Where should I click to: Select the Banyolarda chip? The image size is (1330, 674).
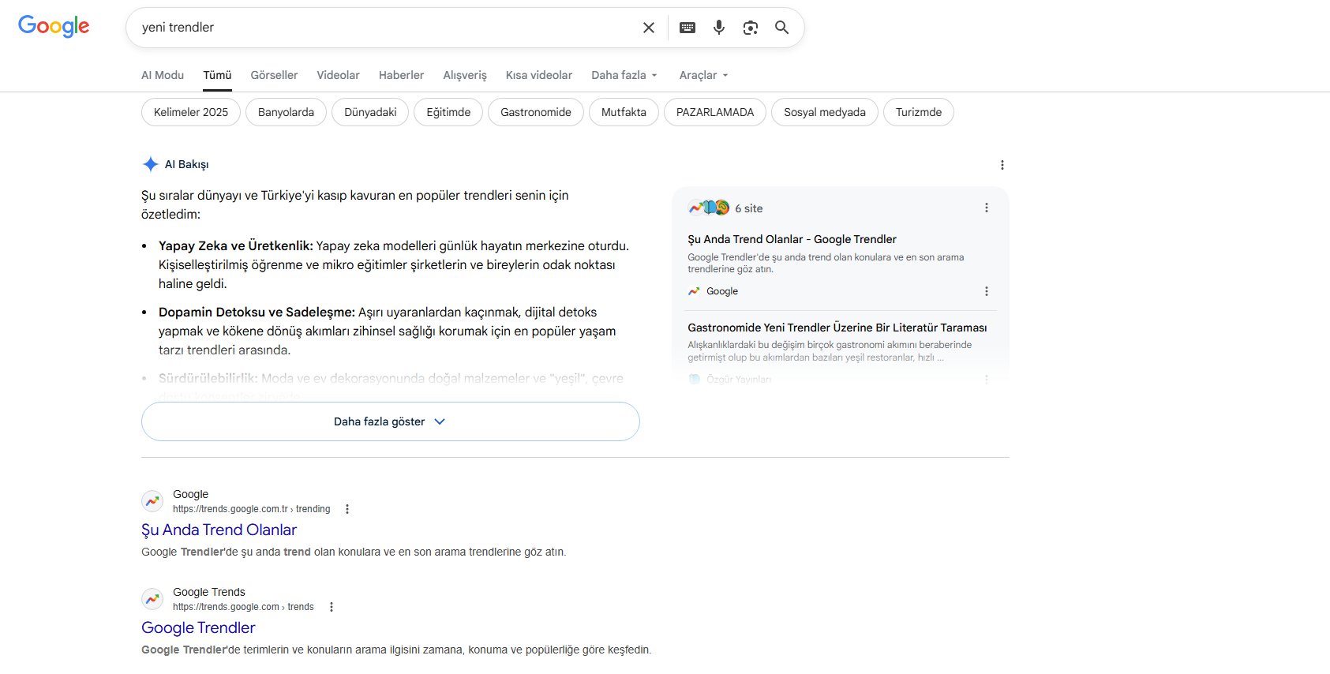coord(286,112)
